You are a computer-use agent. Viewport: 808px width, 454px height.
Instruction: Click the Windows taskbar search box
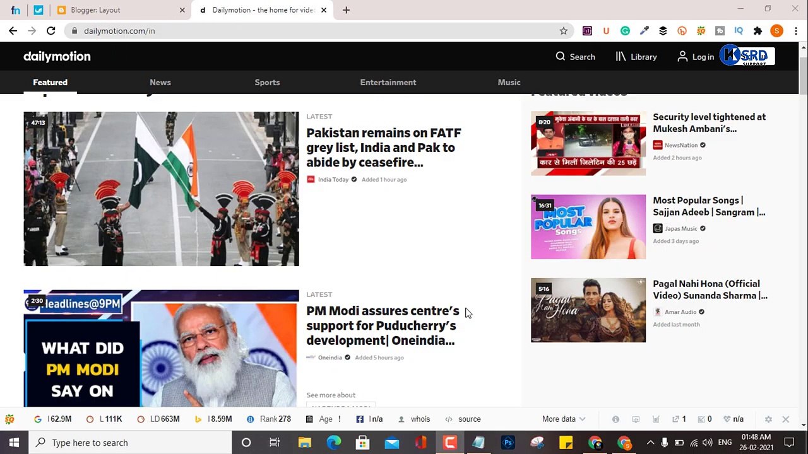(131, 443)
